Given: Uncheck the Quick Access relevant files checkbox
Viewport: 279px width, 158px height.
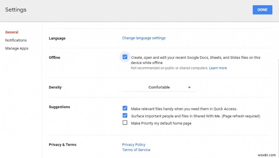Looking at the screenshot, I should [125, 109].
